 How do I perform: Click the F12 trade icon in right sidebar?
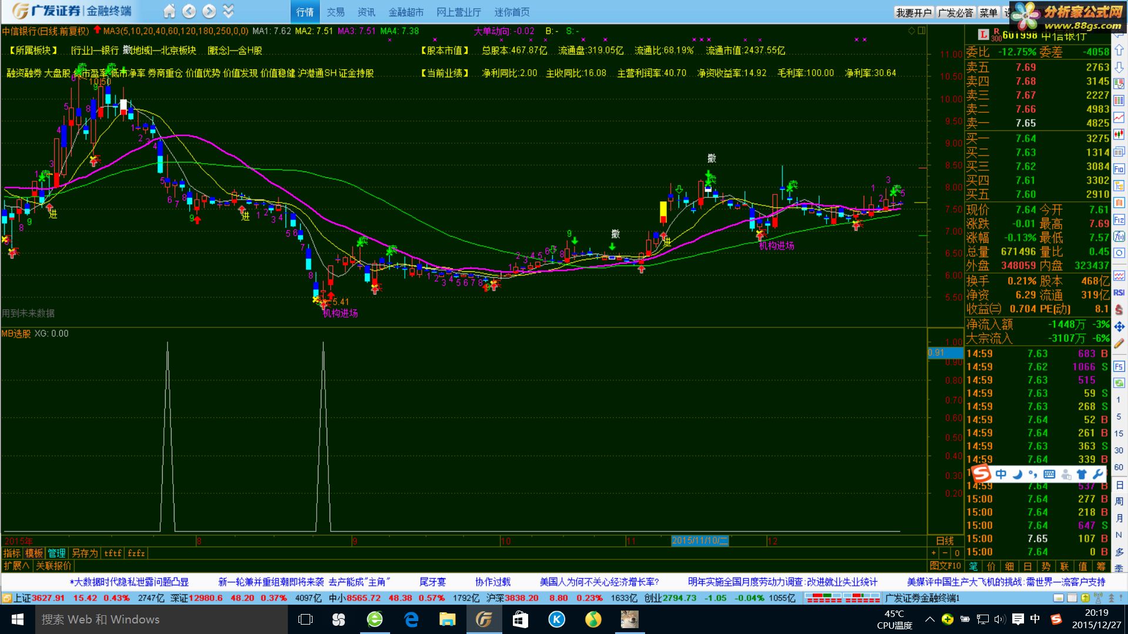point(1119,220)
